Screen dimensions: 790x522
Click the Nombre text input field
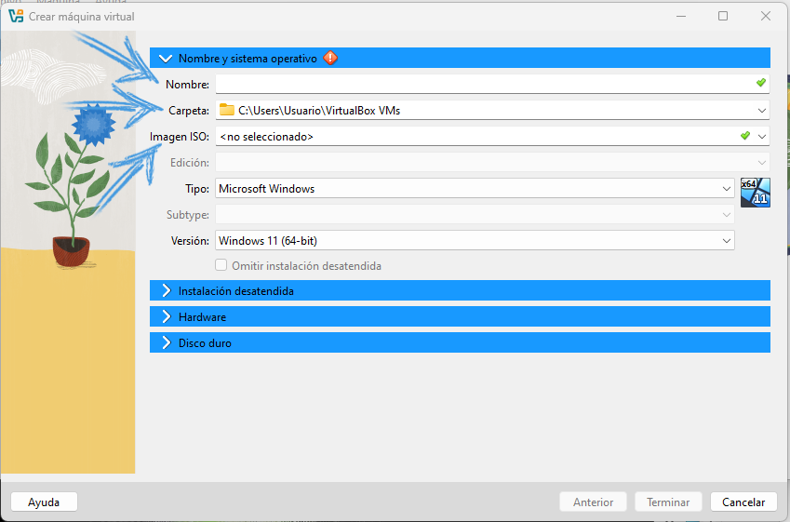484,84
